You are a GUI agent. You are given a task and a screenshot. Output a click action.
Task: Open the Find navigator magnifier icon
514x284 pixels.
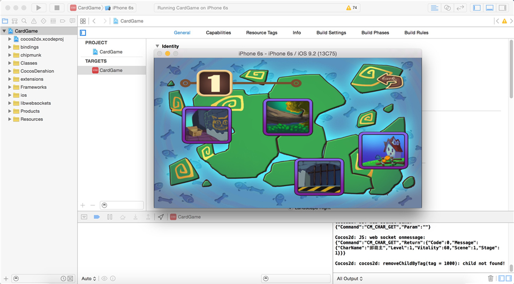(x=24, y=21)
